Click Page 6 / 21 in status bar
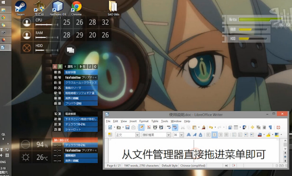The height and width of the screenshot is (176, 292). click(114, 166)
